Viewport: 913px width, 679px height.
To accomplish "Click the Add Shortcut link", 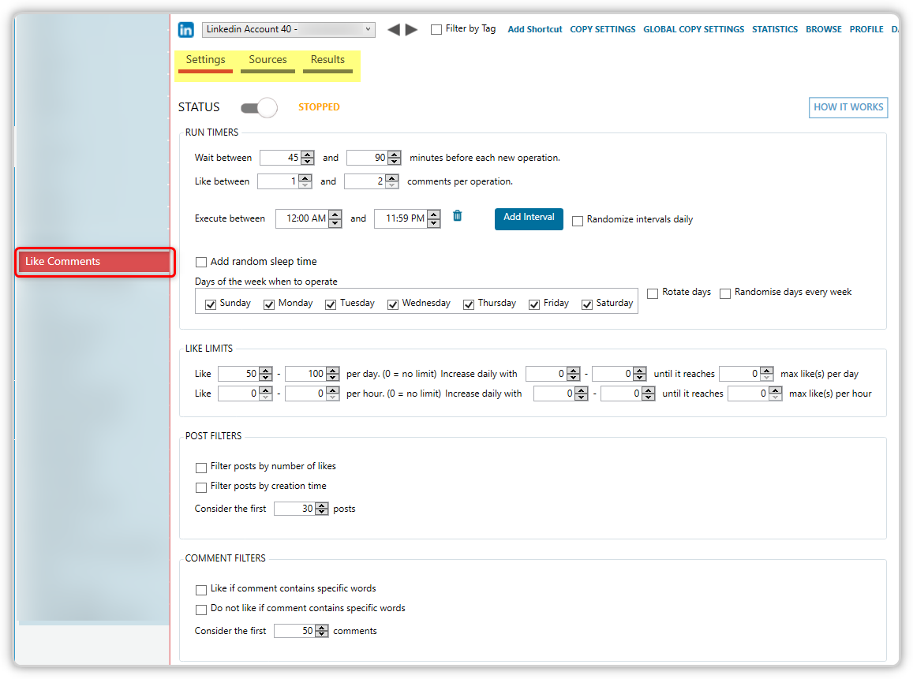I will coord(534,29).
